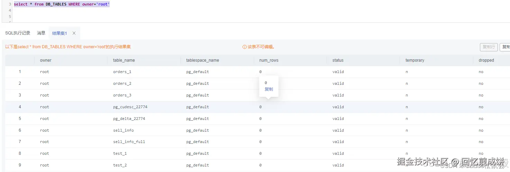Click 复制 in the cell popup

tap(269, 89)
